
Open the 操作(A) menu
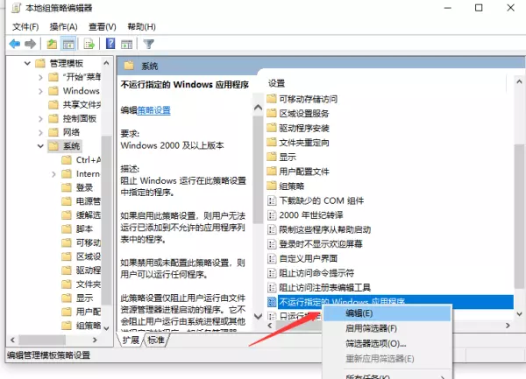pyautogui.click(x=63, y=27)
